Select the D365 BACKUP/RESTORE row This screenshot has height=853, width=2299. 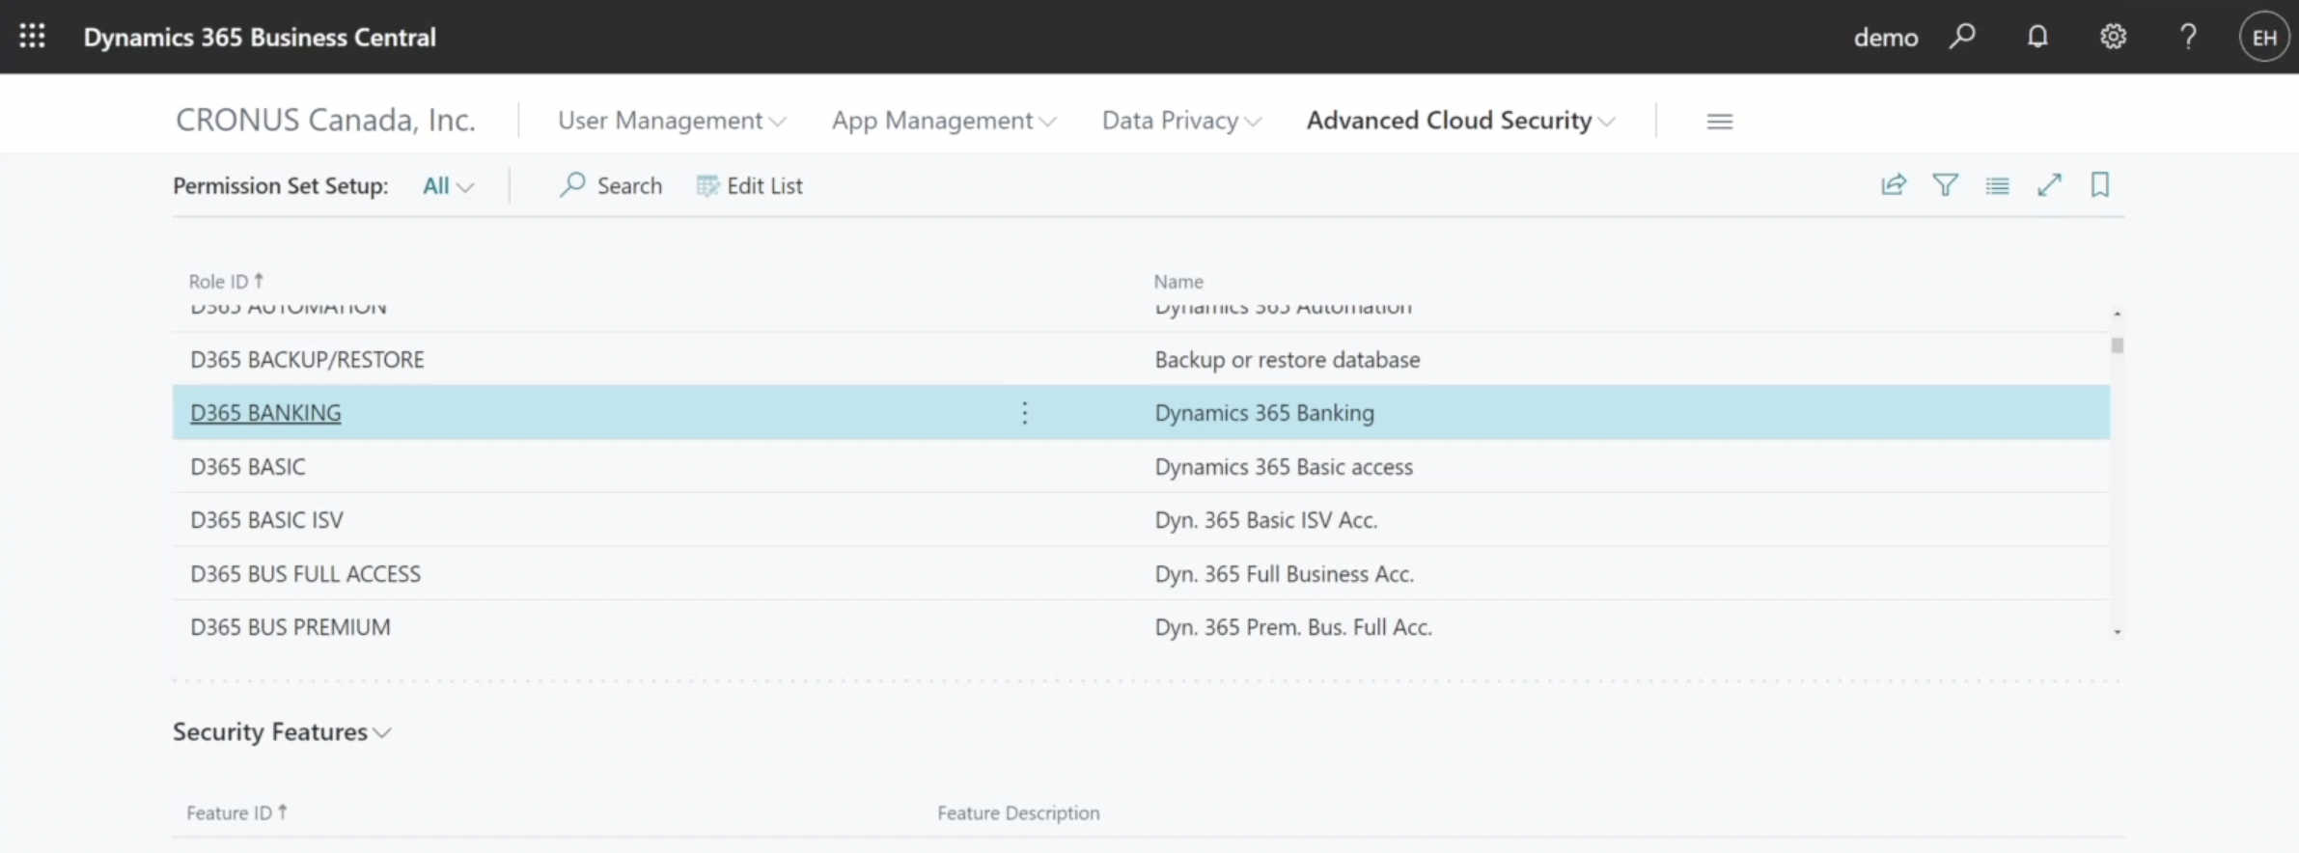[x=1141, y=359]
